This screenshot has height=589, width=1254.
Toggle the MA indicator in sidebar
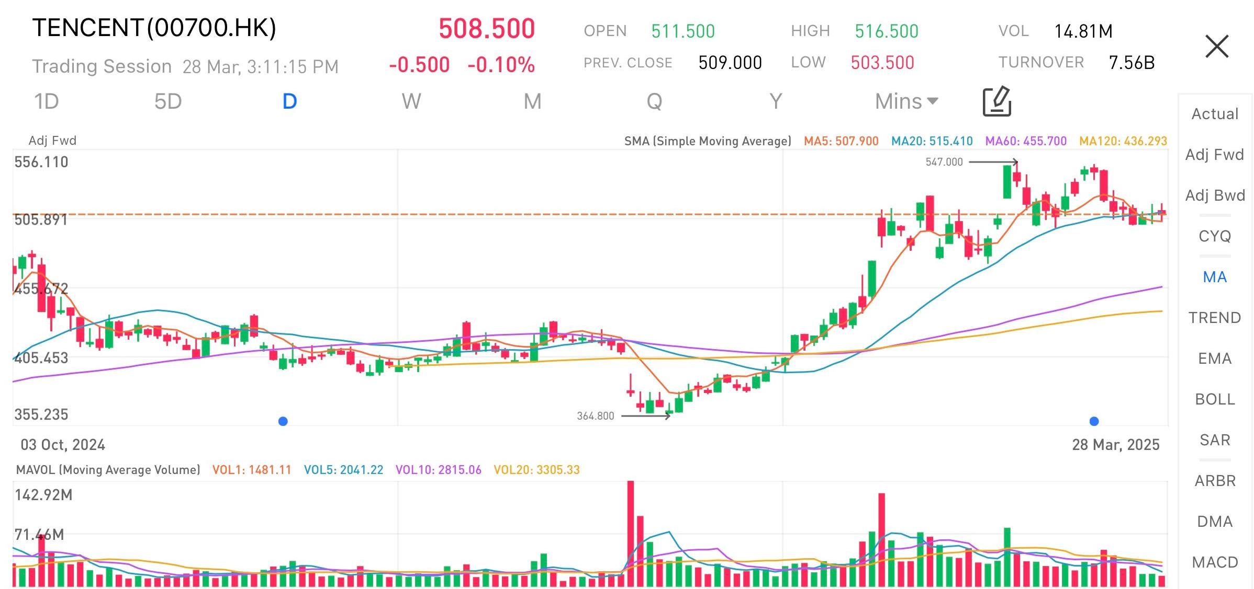pyautogui.click(x=1215, y=277)
